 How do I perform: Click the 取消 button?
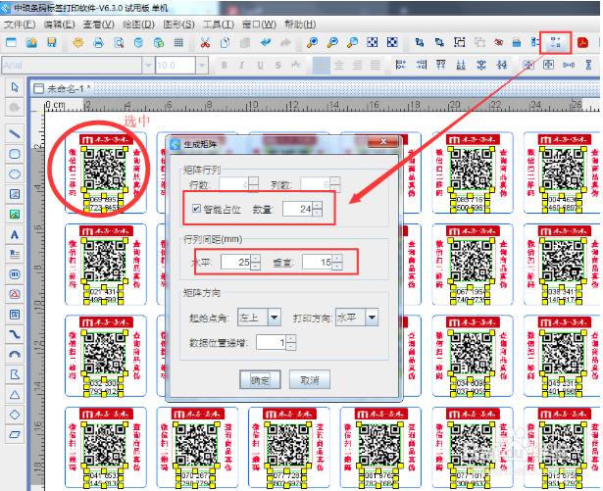point(310,380)
